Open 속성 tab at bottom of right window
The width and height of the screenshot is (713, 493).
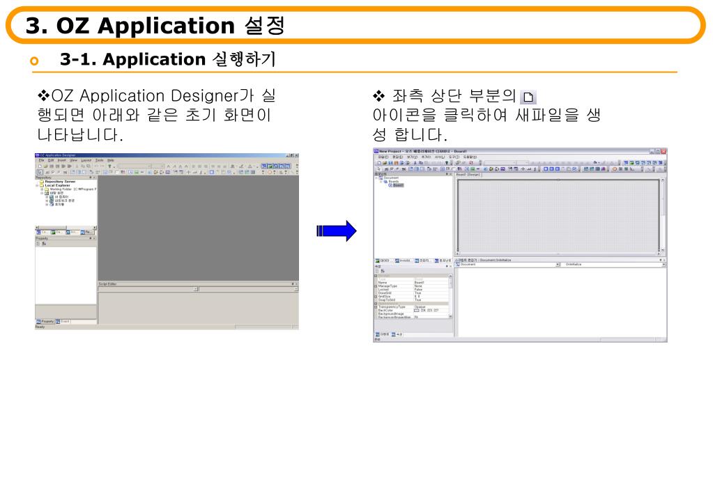click(x=397, y=334)
